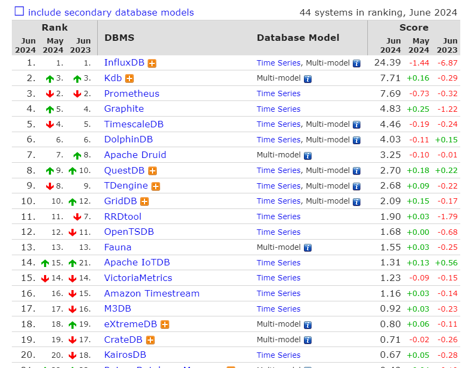Click the Score column header
The image size is (471, 368).
point(414,27)
